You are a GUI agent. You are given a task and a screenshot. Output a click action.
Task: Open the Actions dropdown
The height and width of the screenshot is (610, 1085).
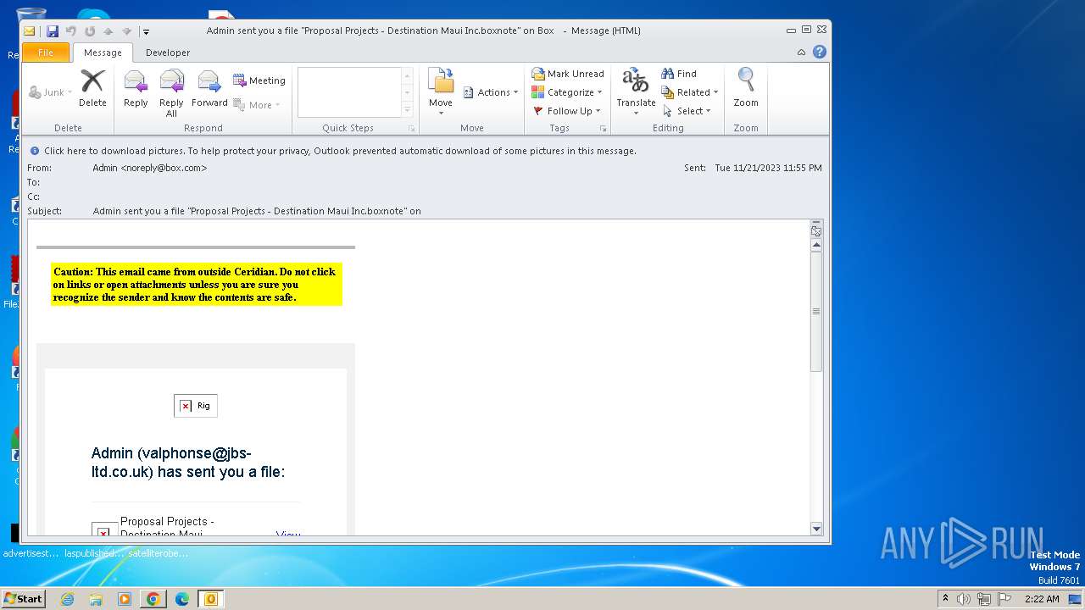[490, 92]
